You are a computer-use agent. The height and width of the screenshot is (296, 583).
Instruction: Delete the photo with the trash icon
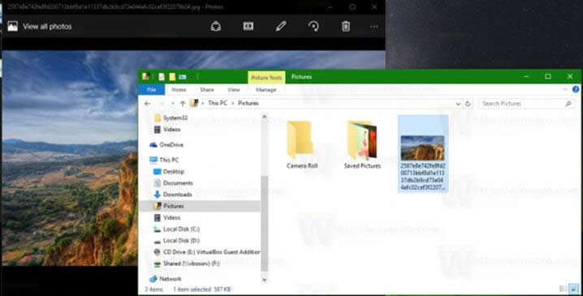346,27
